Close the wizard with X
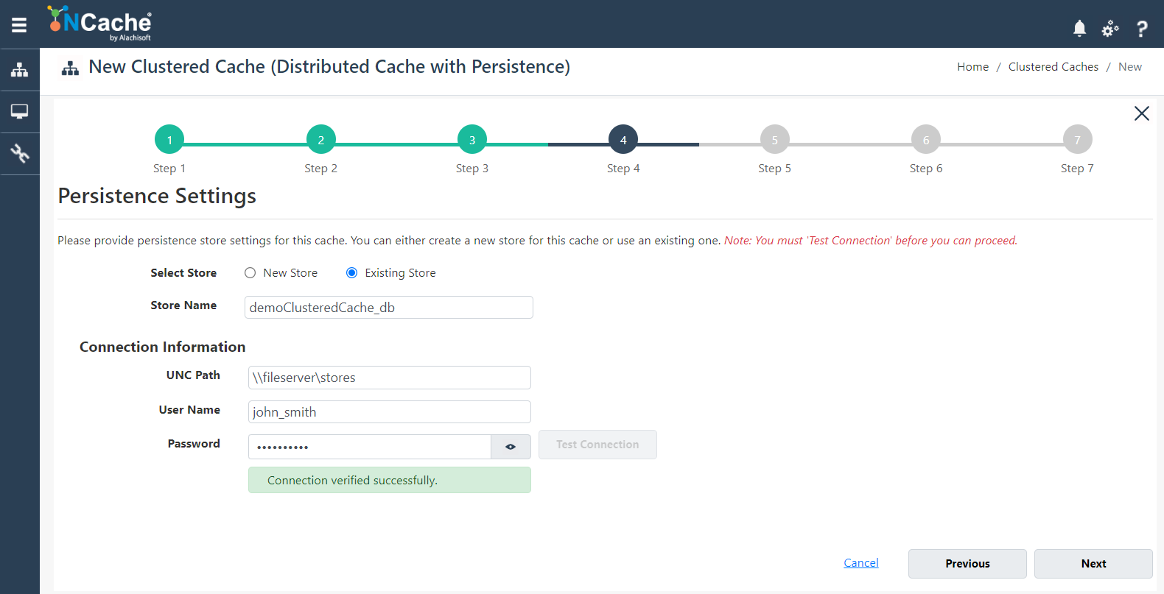The width and height of the screenshot is (1164, 594). [x=1142, y=113]
